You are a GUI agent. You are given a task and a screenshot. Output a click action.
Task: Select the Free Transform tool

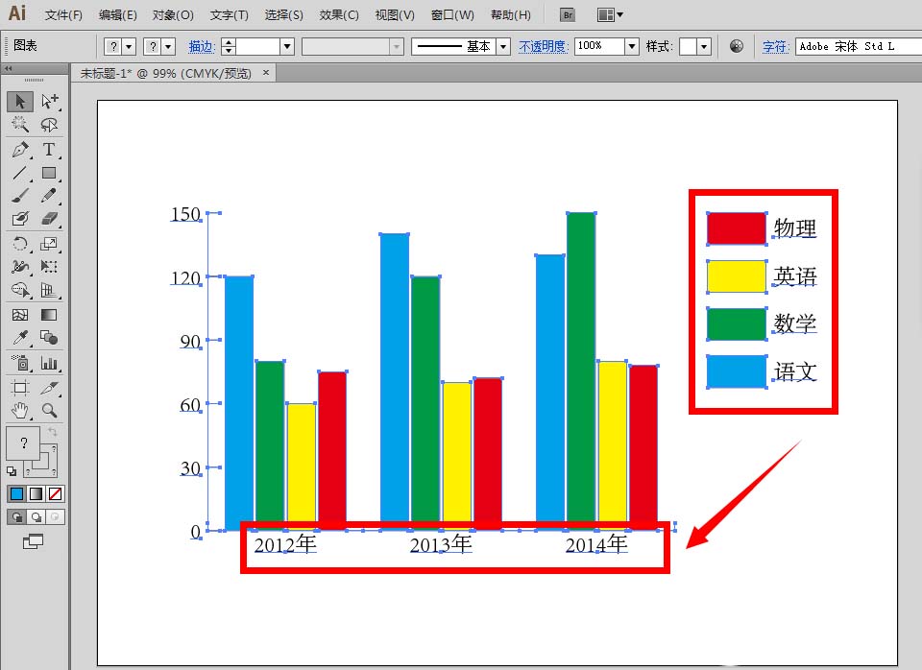(49, 267)
